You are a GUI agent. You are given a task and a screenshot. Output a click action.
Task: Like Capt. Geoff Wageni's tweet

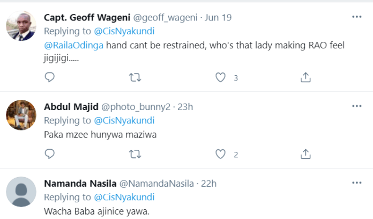click(x=220, y=78)
